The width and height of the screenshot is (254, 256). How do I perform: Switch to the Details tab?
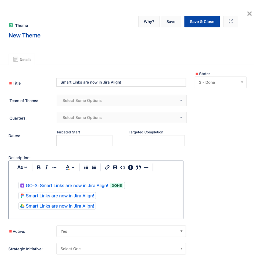(x=22, y=60)
